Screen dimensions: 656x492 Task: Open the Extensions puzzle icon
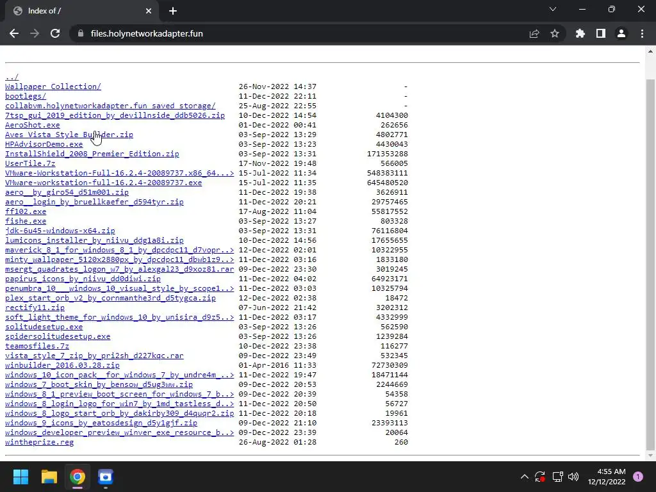coord(580,33)
